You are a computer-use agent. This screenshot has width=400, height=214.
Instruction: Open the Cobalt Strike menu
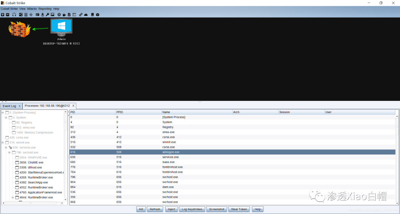point(9,9)
